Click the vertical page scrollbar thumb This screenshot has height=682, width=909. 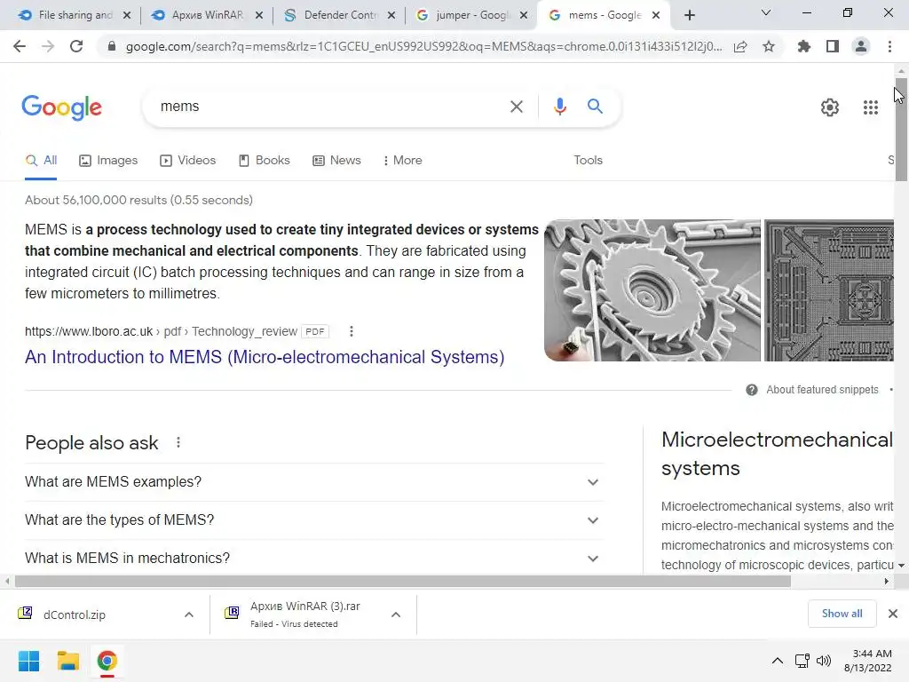pyautogui.click(x=901, y=129)
